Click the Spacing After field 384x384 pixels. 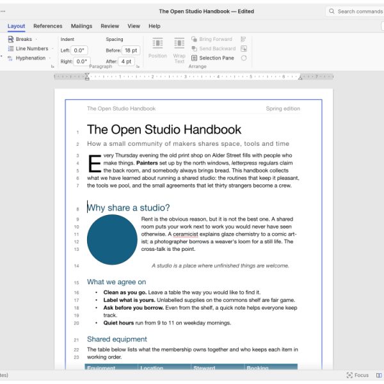pos(126,61)
